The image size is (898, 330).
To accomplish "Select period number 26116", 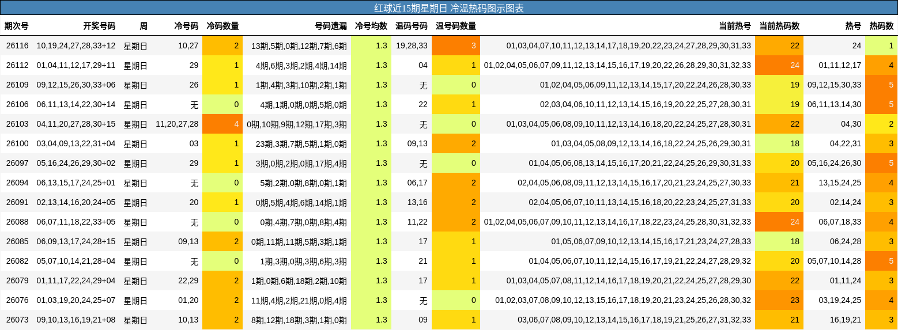I will [x=17, y=45].
